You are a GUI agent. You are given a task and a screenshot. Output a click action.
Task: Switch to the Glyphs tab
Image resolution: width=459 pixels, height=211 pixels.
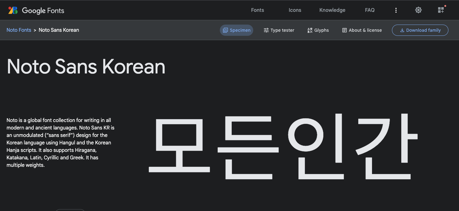click(x=318, y=30)
